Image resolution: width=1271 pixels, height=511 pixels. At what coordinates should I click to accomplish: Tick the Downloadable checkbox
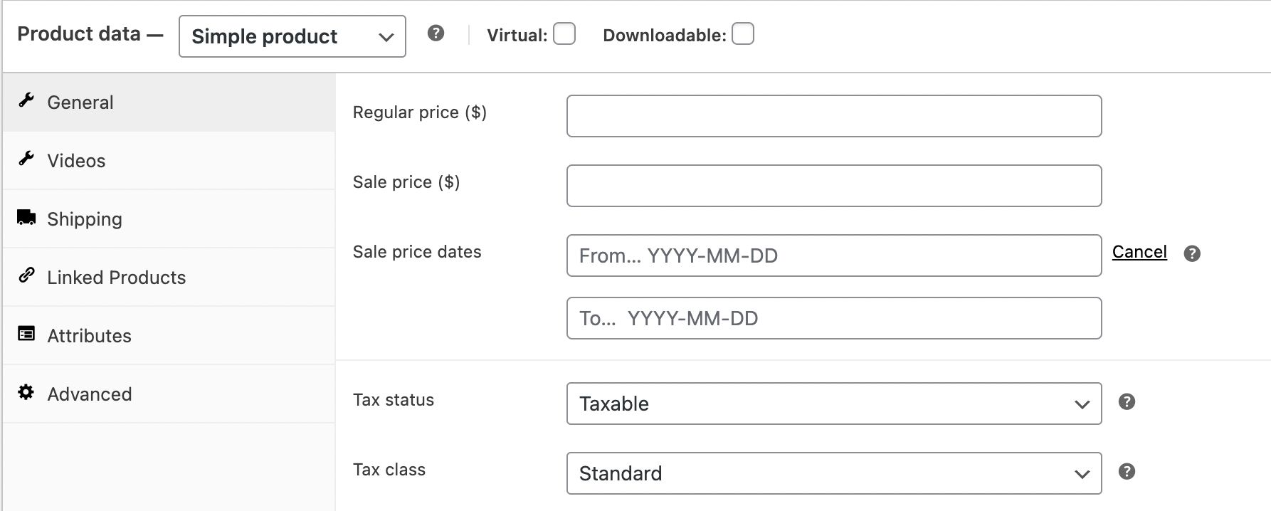click(x=743, y=33)
